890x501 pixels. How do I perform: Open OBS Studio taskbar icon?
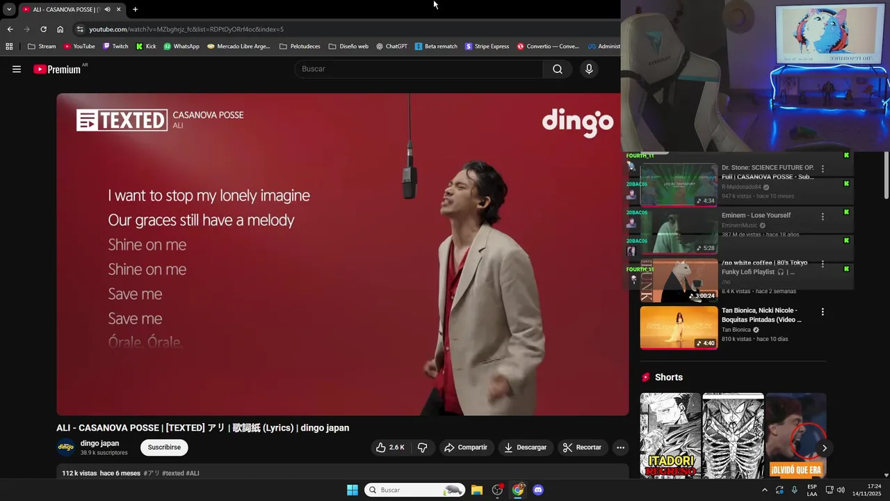coord(497,490)
